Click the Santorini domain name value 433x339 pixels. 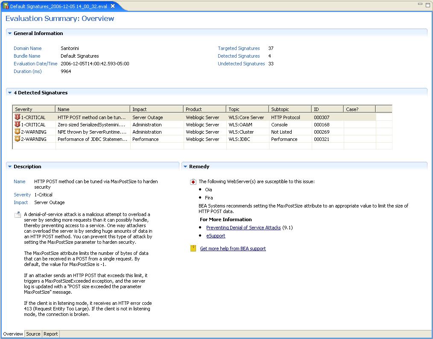[70, 48]
